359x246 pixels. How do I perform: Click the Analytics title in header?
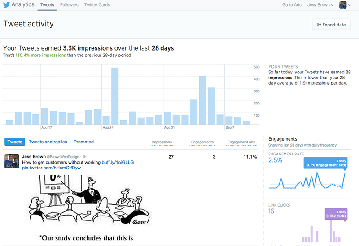23,4
